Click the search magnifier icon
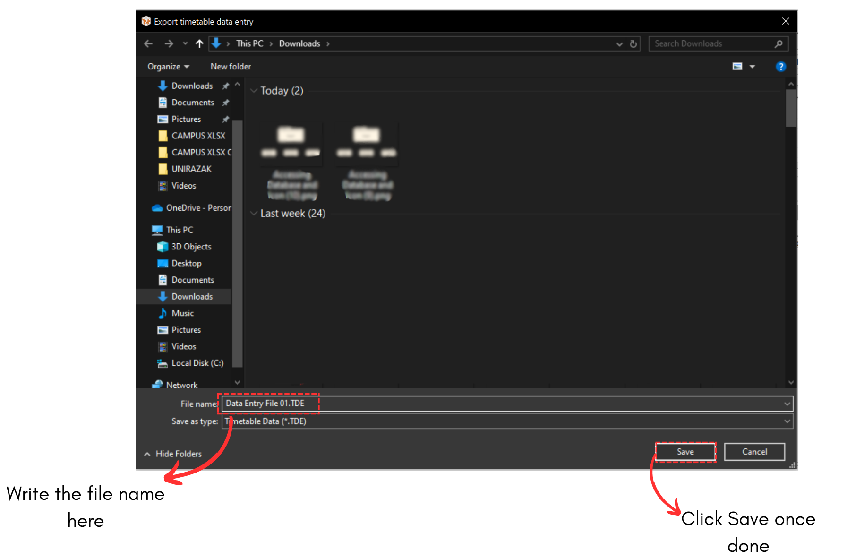 pyautogui.click(x=779, y=44)
